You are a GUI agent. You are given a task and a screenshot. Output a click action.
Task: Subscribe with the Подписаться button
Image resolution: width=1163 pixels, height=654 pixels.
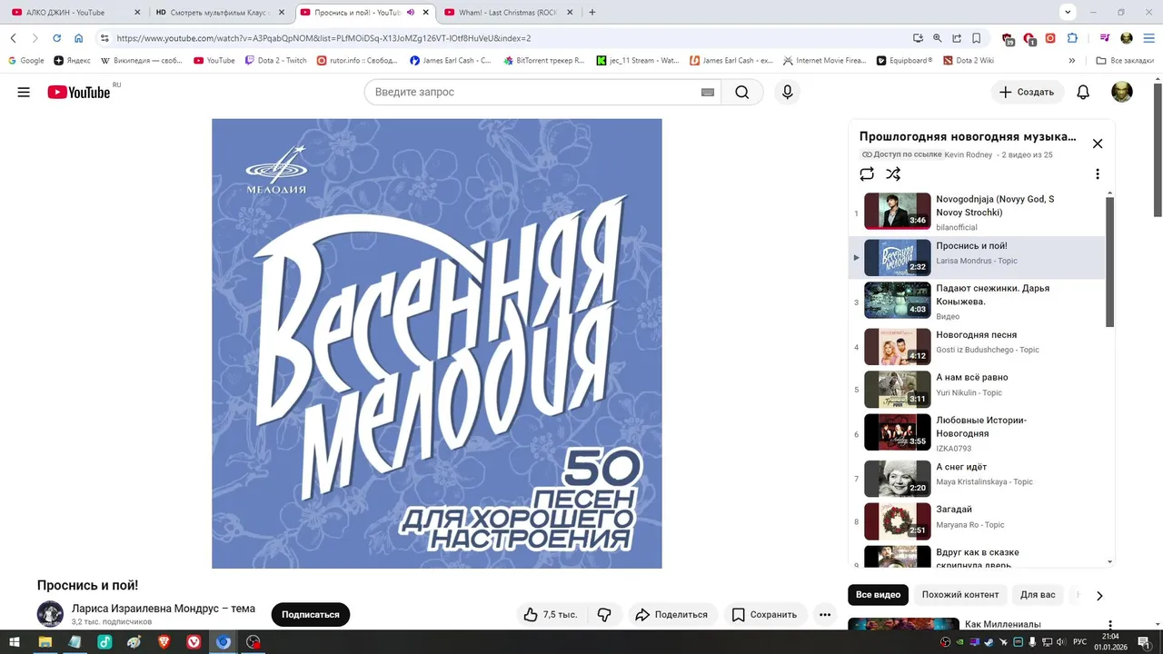click(310, 615)
